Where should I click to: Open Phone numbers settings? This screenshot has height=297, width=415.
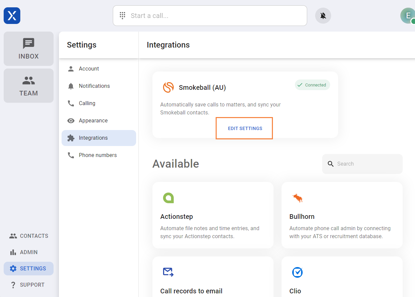[x=99, y=155]
